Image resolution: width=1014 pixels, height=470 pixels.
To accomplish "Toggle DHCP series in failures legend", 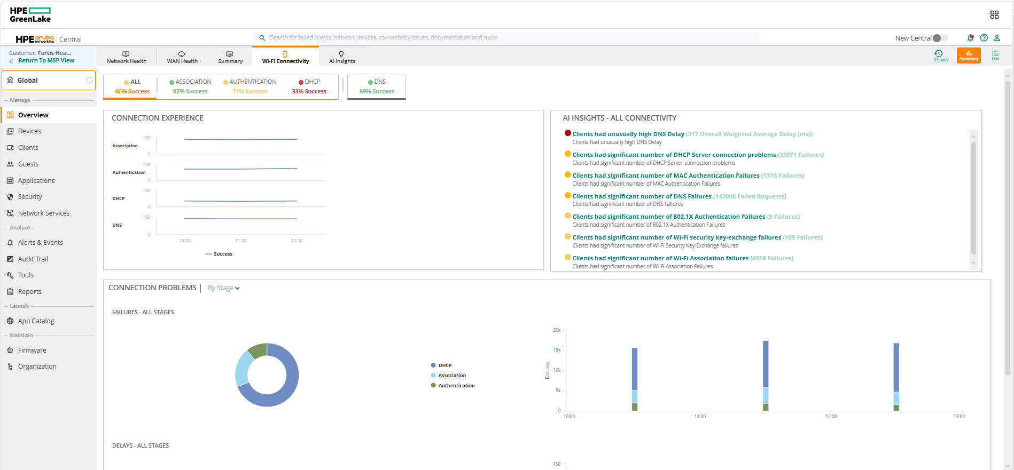I will tap(444, 365).
